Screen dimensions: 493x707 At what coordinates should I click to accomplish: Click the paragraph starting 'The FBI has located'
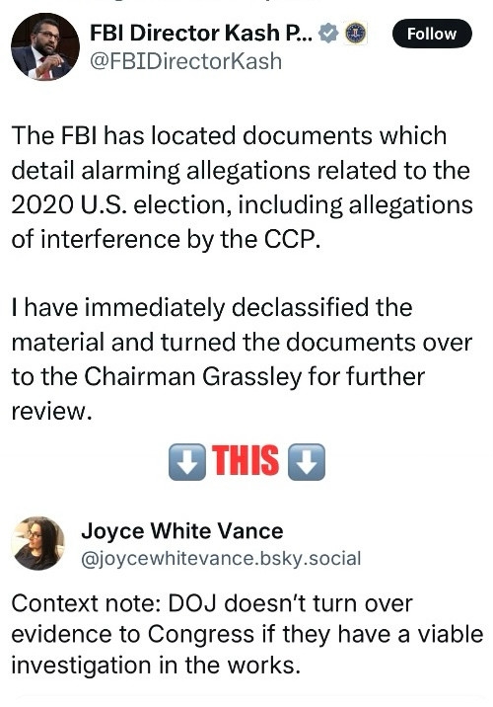[242, 188]
